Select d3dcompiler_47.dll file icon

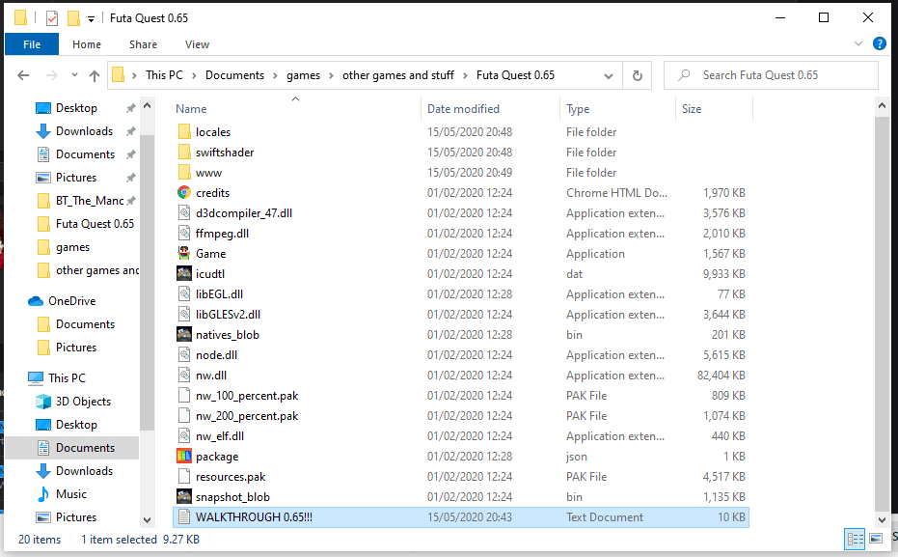tap(184, 213)
